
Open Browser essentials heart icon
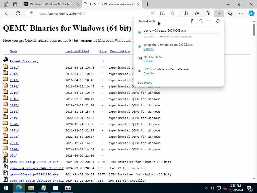pos(230,13)
